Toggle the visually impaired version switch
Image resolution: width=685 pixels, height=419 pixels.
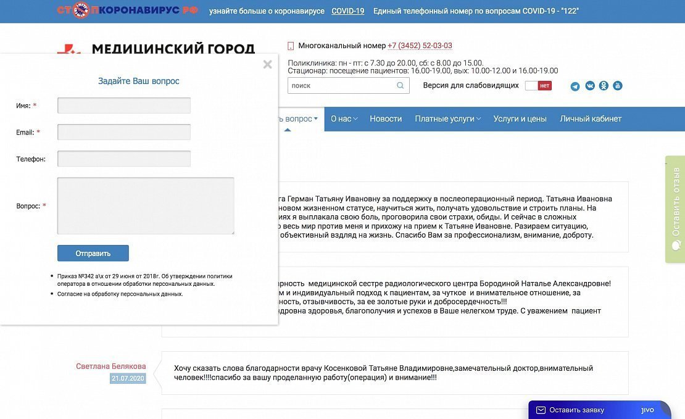pyautogui.click(x=538, y=86)
